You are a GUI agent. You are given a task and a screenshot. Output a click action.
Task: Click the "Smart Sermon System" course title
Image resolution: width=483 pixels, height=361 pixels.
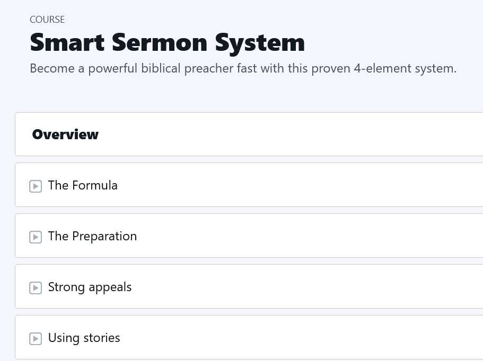(168, 42)
